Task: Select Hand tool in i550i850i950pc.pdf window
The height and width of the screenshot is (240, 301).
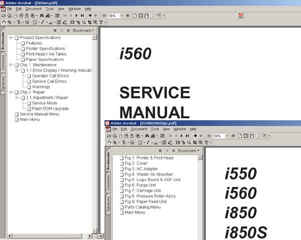Action: (x=109, y=142)
